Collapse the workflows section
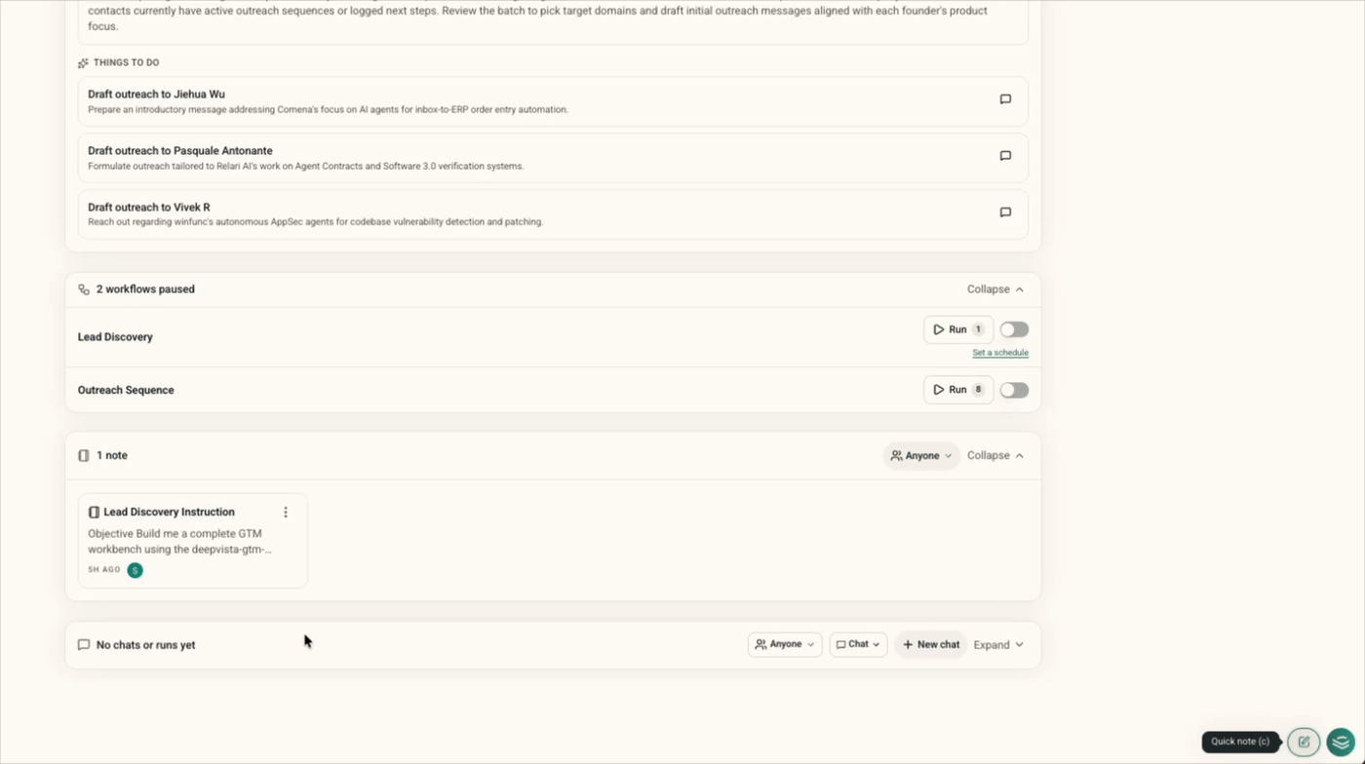 tap(995, 289)
